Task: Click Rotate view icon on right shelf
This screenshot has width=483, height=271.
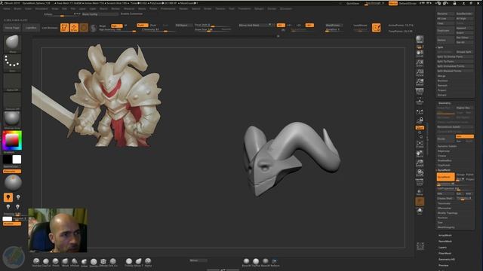Action: click(x=420, y=172)
